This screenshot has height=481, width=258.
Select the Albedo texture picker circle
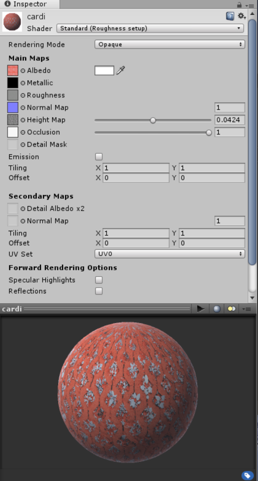click(x=23, y=71)
